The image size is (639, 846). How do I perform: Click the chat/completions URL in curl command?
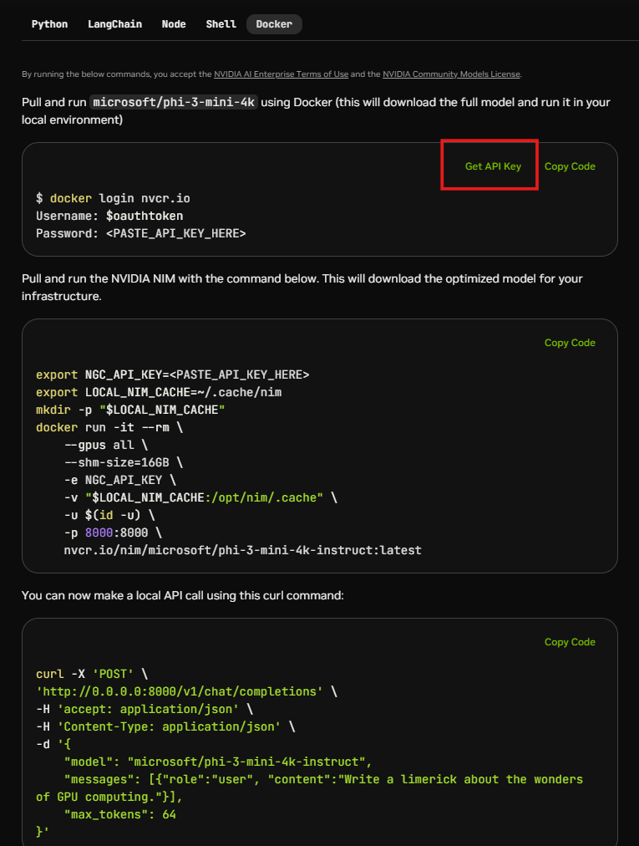tap(180, 691)
